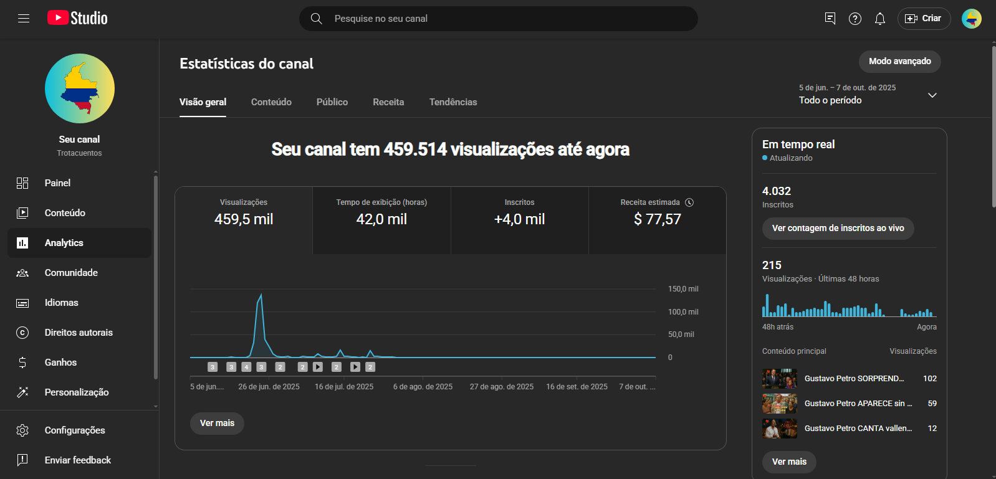This screenshot has width=996, height=479.
Task: Click the Painel dashboard icon
Action: click(22, 183)
